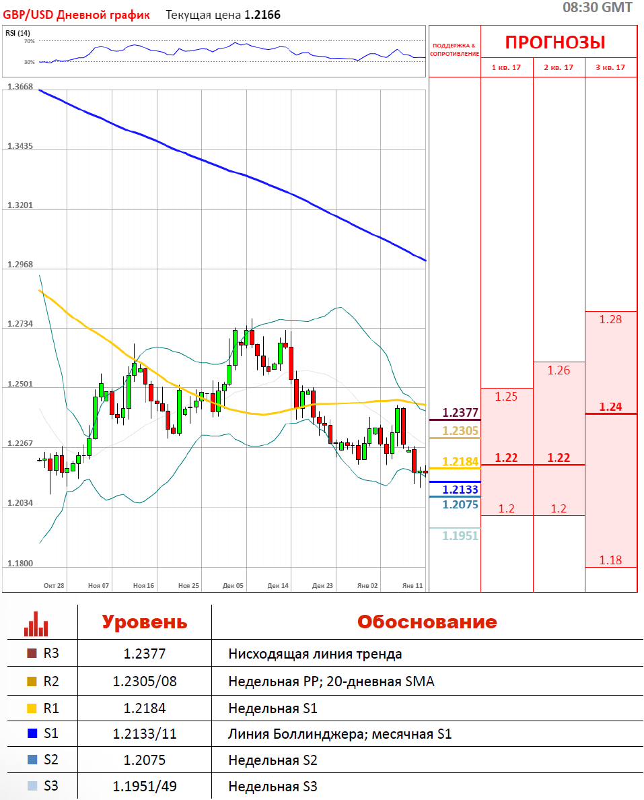The width and height of the screenshot is (644, 800).
Task: Open the '1 кв. 17' forecast column header
Action: (507, 67)
